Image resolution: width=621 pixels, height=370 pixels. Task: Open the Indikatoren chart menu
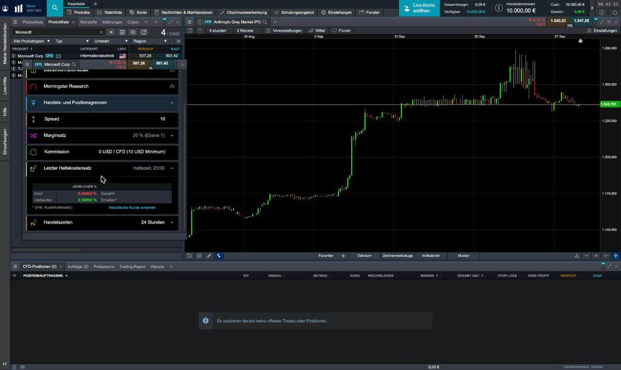coord(431,256)
